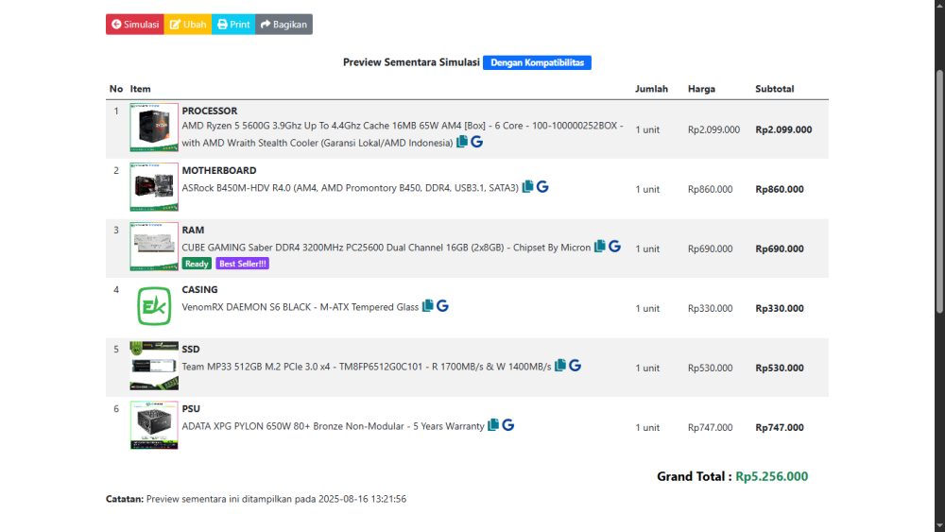Click the AMD Ryzen 5 5600G product description
The image size is (945, 532).
pyautogui.click(x=403, y=134)
